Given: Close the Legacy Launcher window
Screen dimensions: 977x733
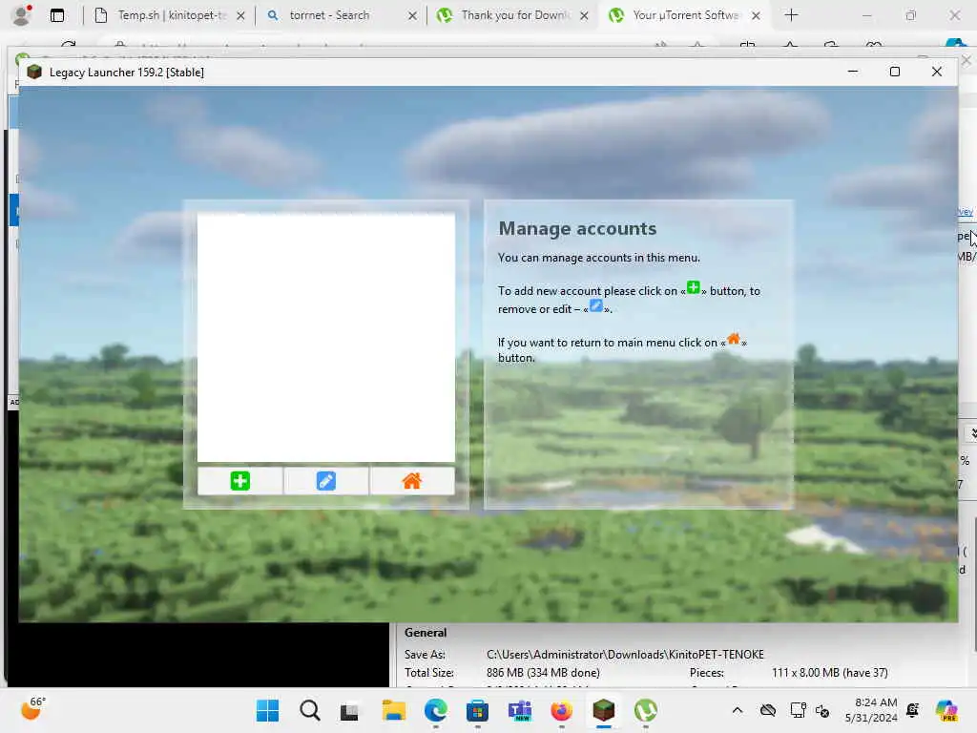Looking at the screenshot, I should tap(937, 72).
